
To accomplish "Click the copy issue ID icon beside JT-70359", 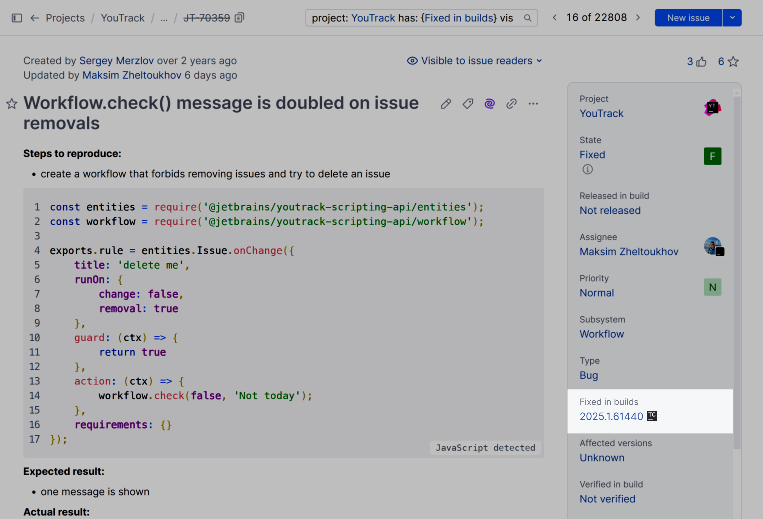I will click(239, 18).
